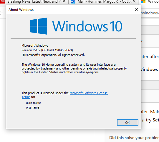This screenshot has width=159, height=142.
Task: Click the Microsoft logo favicon on third tab
Action: 143,1
